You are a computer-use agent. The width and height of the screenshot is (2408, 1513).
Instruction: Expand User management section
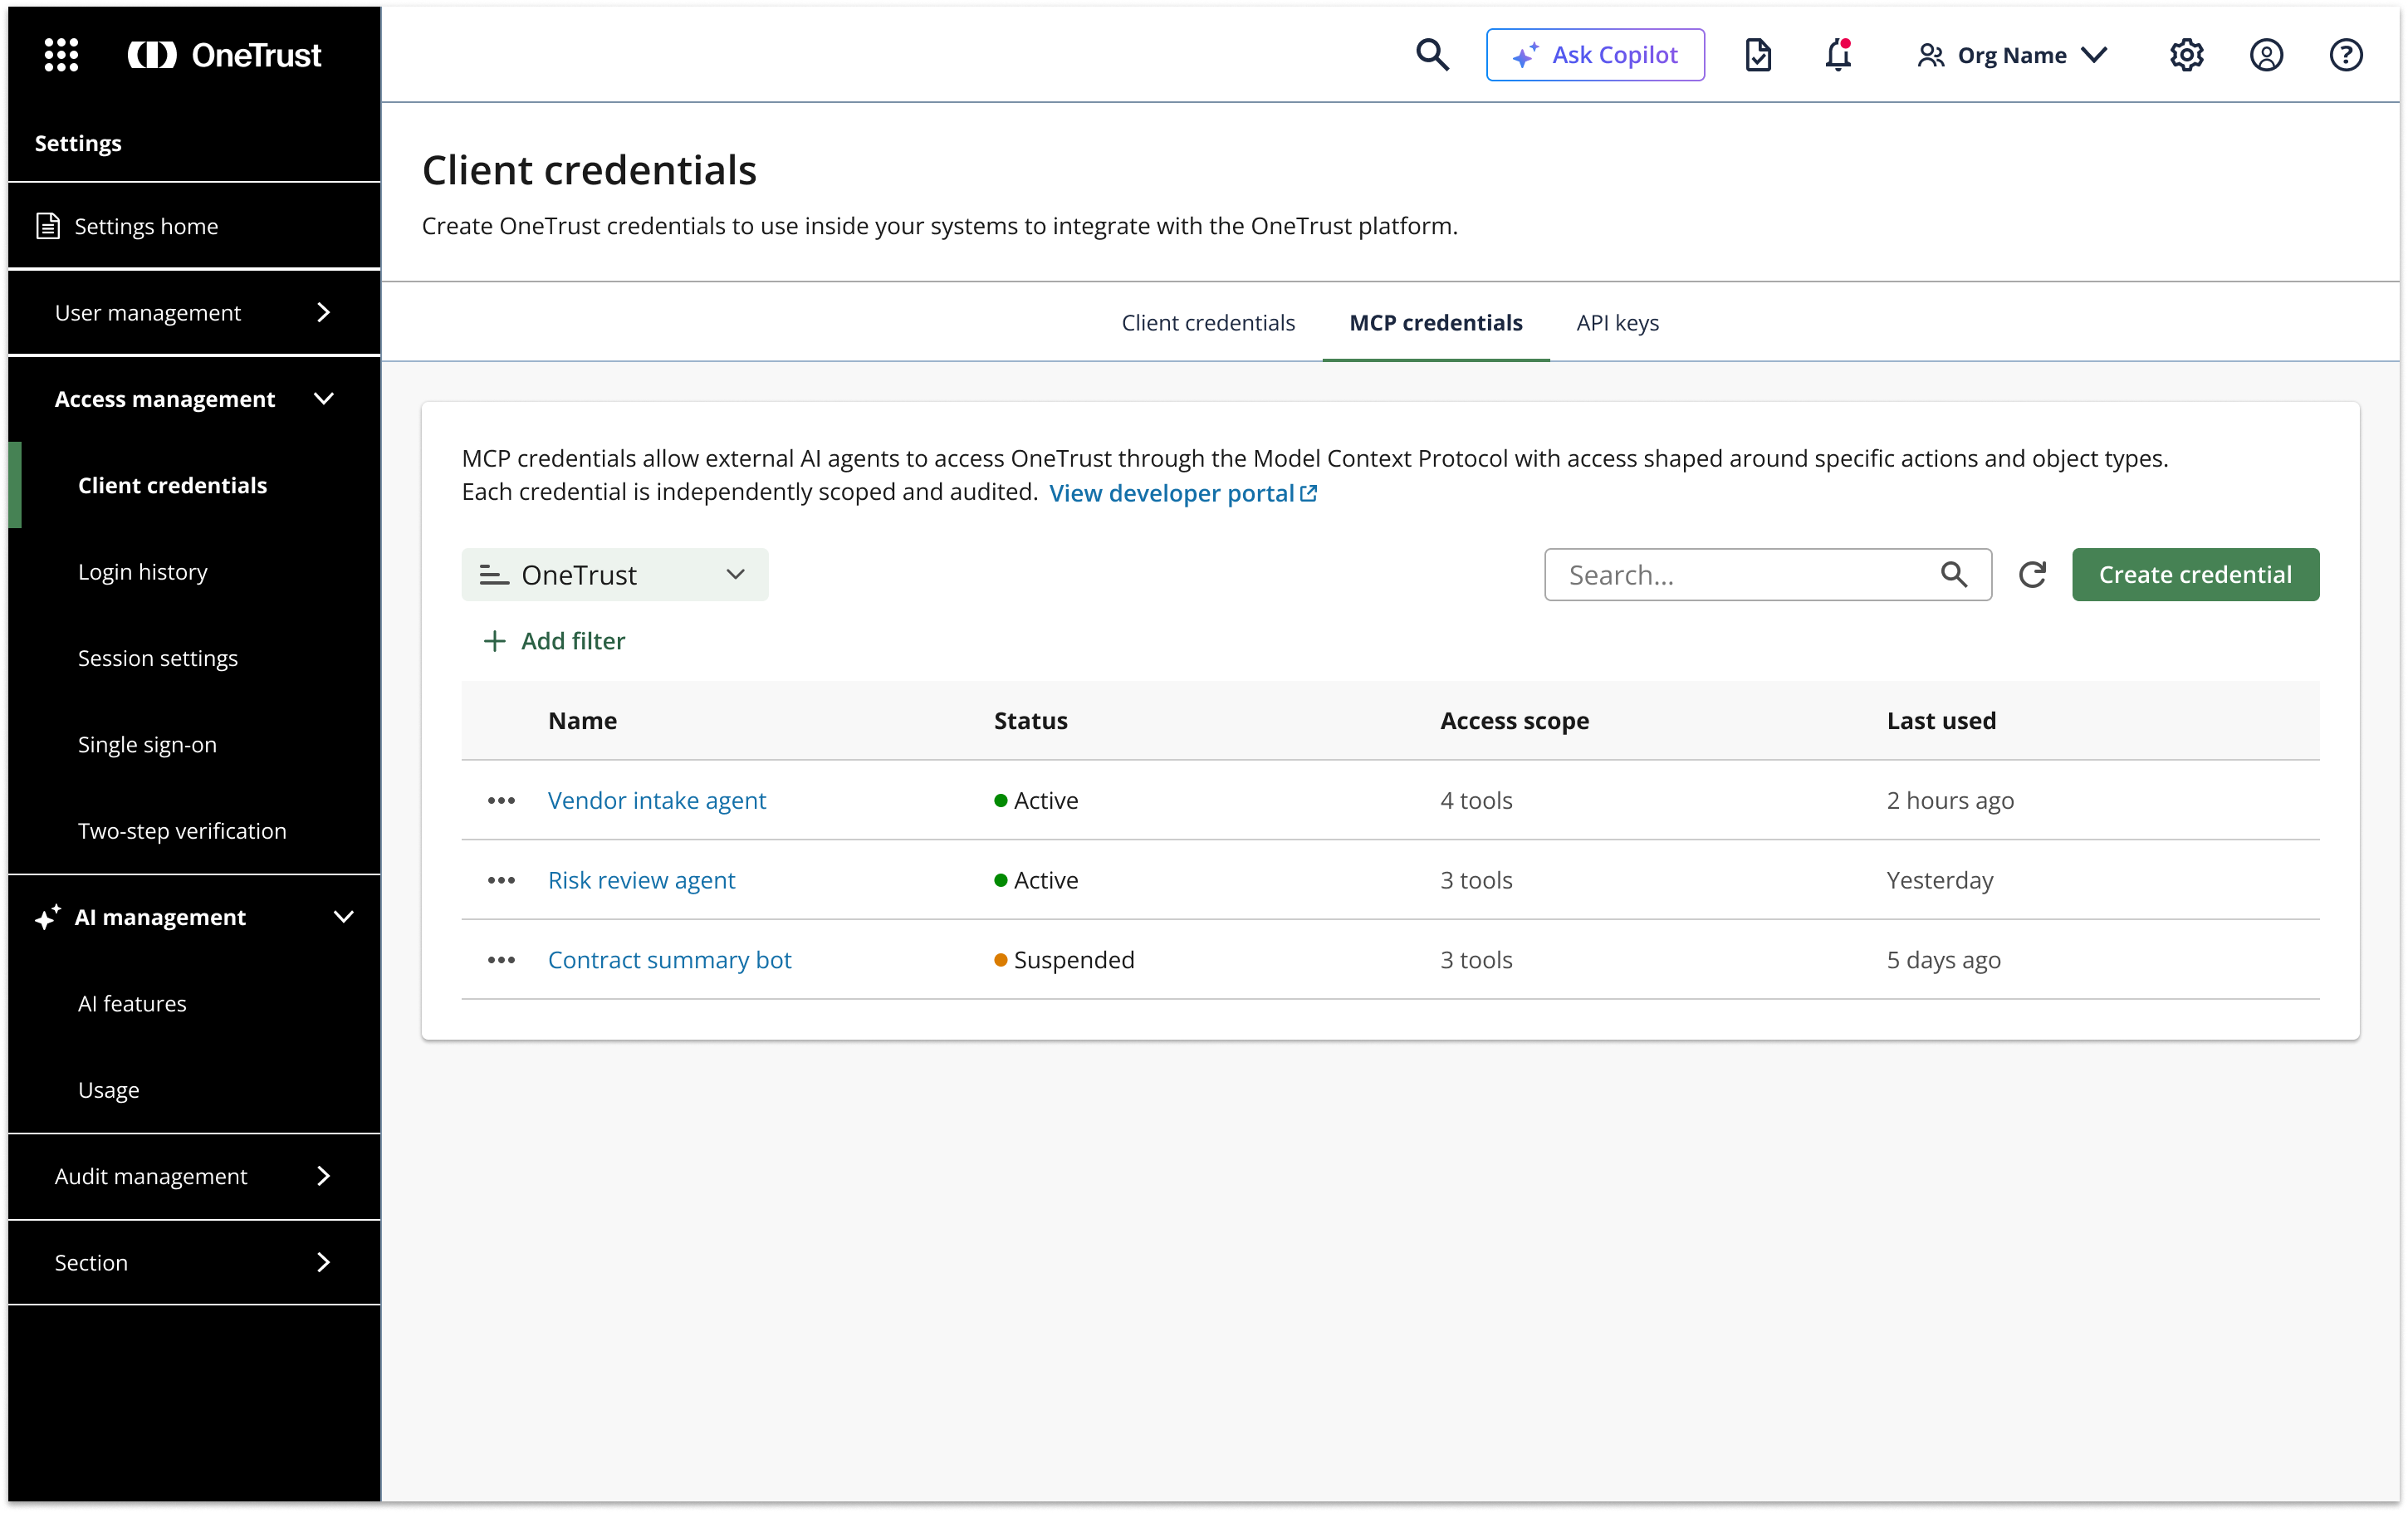point(194,313)
